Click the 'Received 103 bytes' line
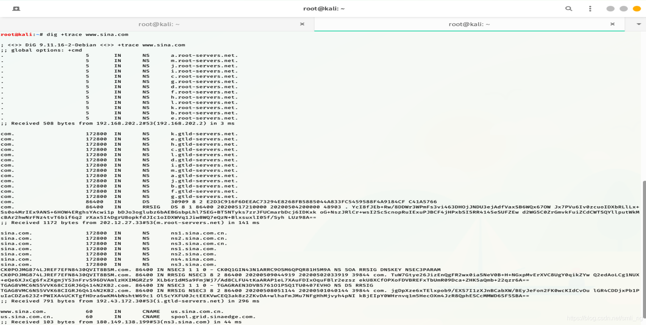Viewport: 646px width, 325px height. 121,322
